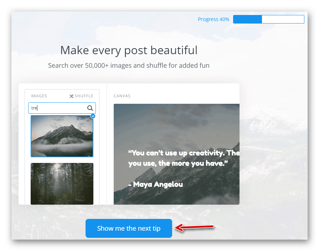
Task: Select the IMAGES panel header
Action: pos(38,96)
